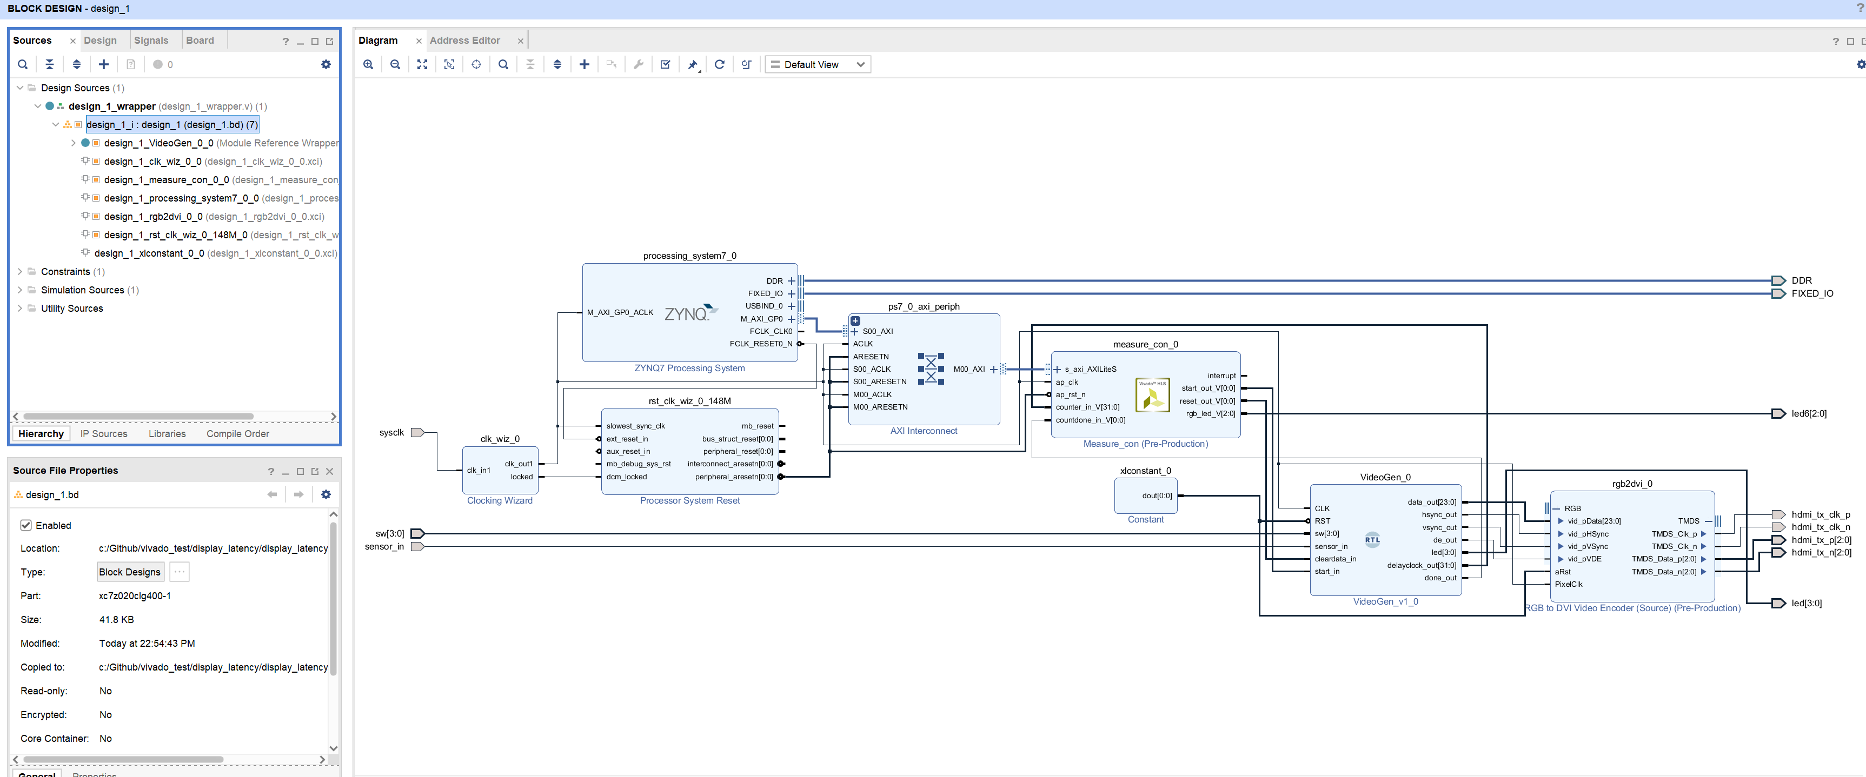Click the Sources horizontal scrollbar
Image resolution: width=1866 pixels, height=777 pixels.
click(x=138, y=417)
